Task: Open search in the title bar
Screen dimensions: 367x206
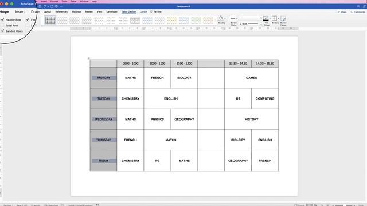Action: [358, 6]
